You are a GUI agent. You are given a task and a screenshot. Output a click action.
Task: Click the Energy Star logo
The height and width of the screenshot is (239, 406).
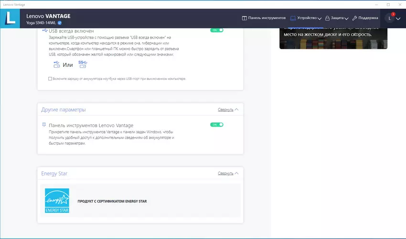[57, 200]
